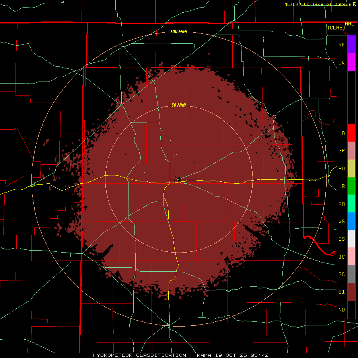Click the 100 NMI range ring label

pos(179,31)
